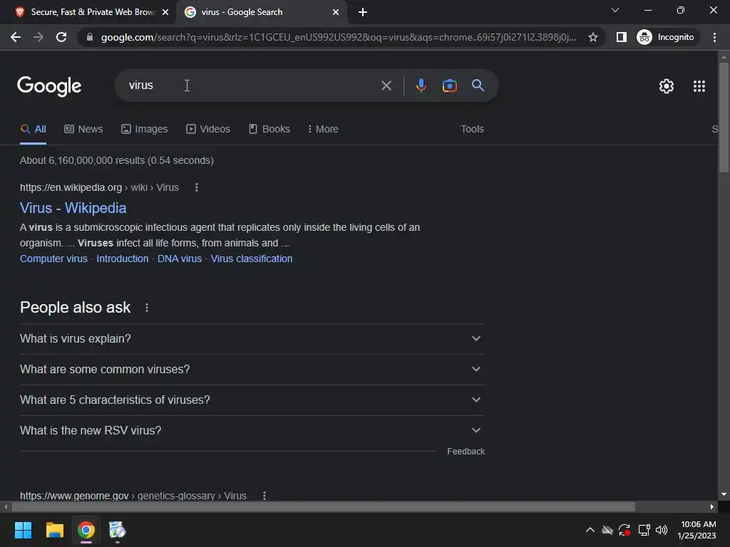This screenshot has height=547, width=730.
Task: Open the browser side panel
Action: click(622, 37)
